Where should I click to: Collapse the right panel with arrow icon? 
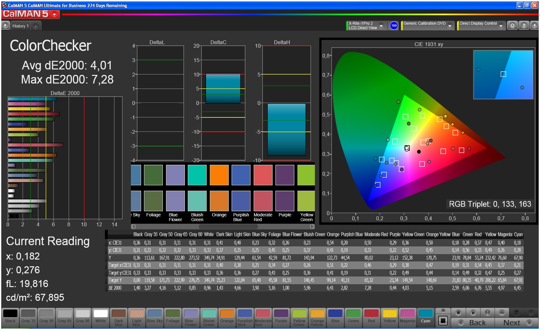pyautogui.click(x=535, y=26)
